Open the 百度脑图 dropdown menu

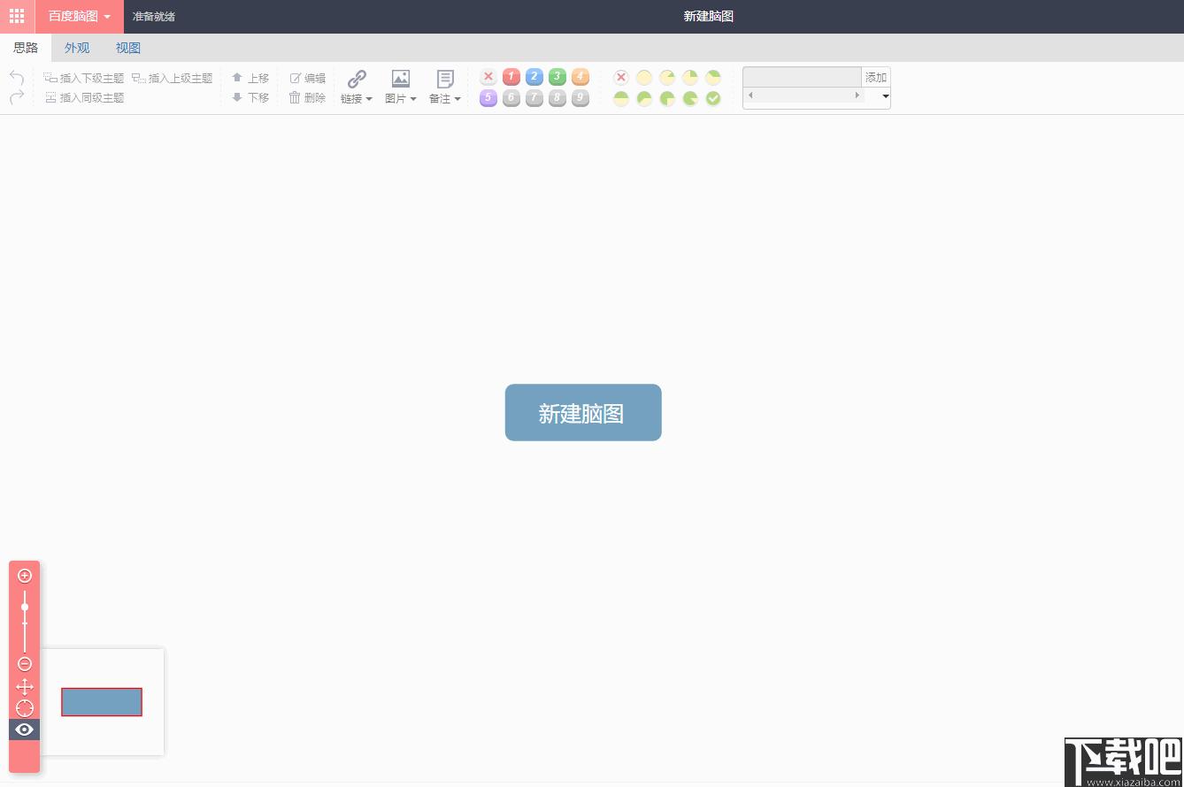click(80, 16)
